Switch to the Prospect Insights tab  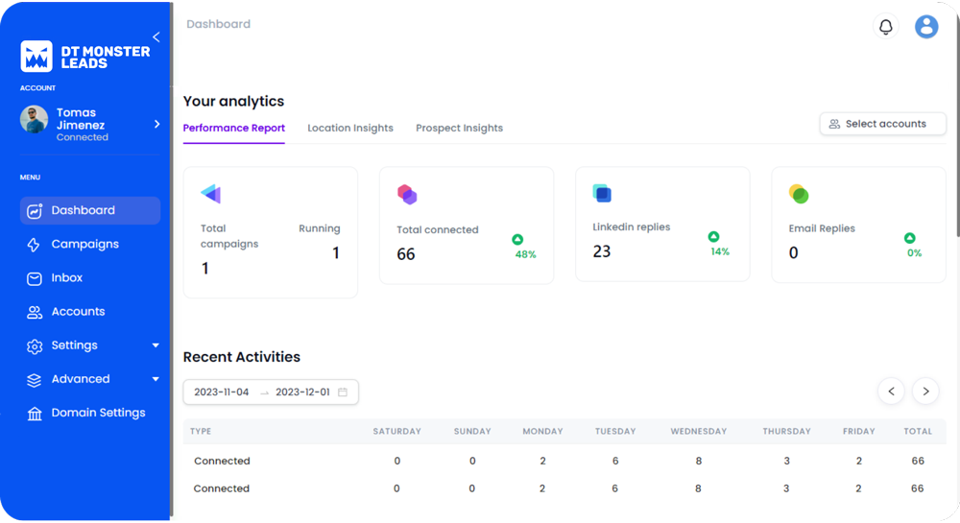click(x=459, y=128)
